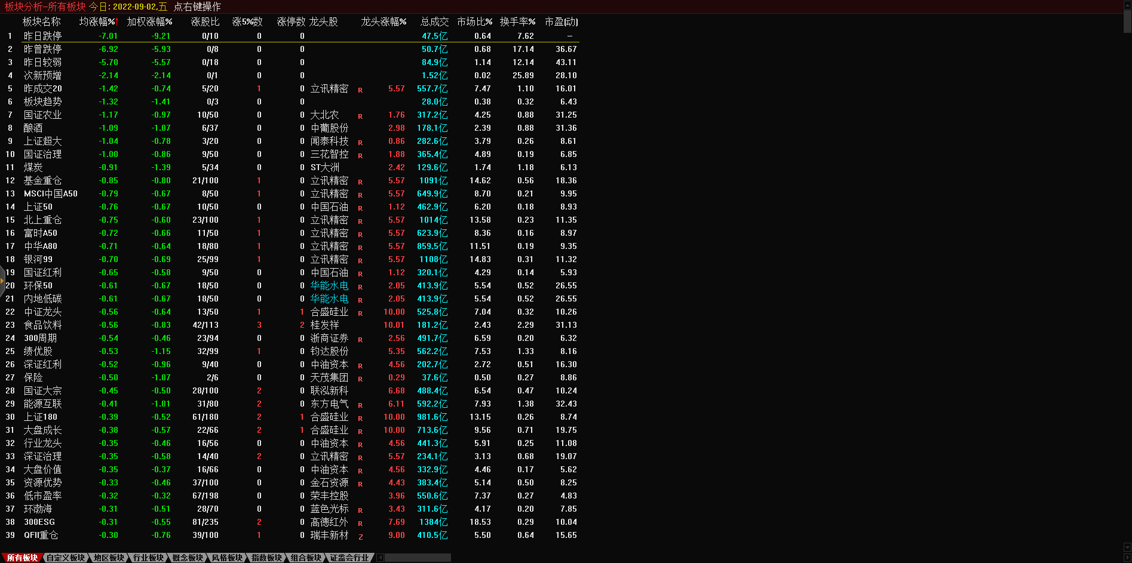This screenshot has height=563, width=1132.
Task: Sort by 换手率% column header
Action: coord(517,21)
